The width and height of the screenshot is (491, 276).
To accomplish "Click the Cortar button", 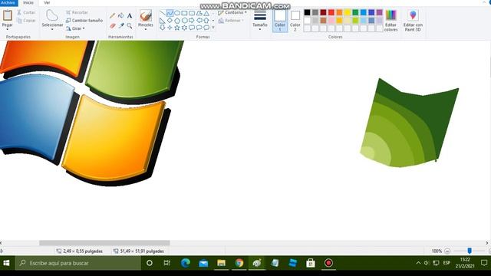I will pos(25,12).
